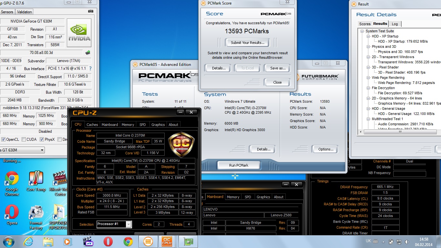Open Sensors tab in GPU-Z
The image size is (441, 248).
click(7, 12)
